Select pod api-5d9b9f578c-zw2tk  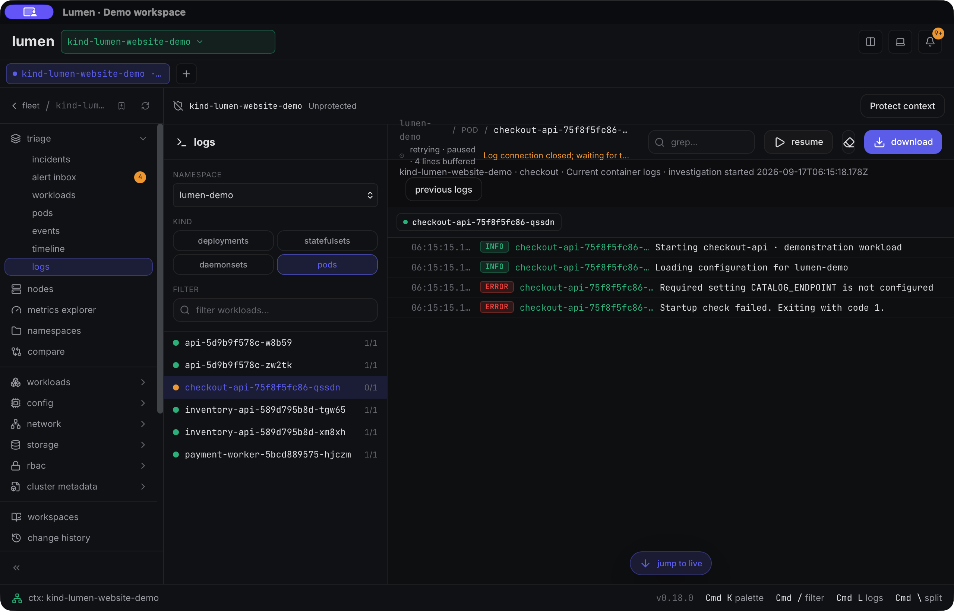[x=275, y=365]
